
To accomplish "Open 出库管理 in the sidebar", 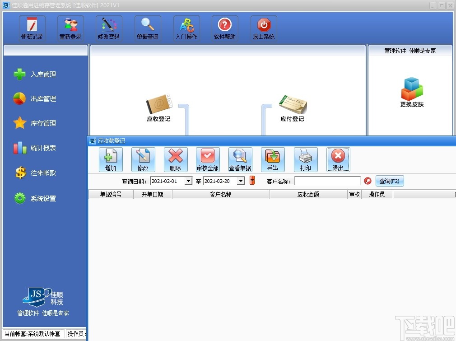I will (35, 98).
